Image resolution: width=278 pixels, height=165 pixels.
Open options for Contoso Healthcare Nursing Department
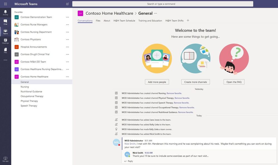[68, 69]
